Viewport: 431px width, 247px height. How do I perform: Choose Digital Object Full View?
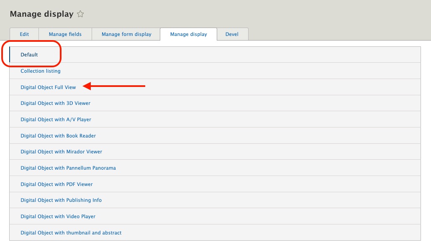tap(48, 87)
